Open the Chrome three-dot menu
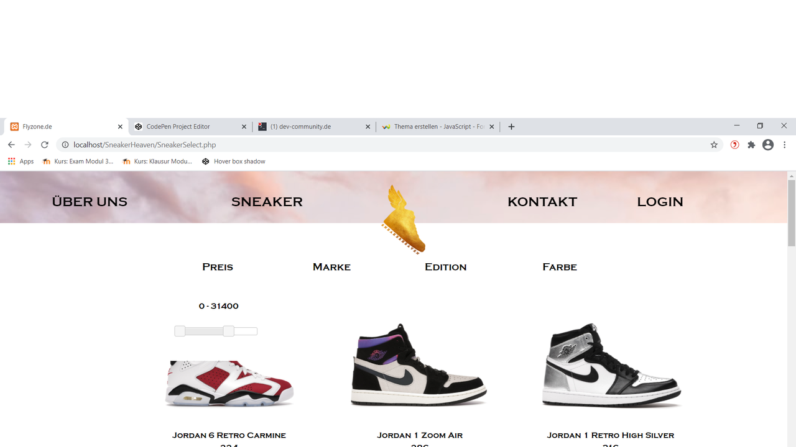 [785, 145]
